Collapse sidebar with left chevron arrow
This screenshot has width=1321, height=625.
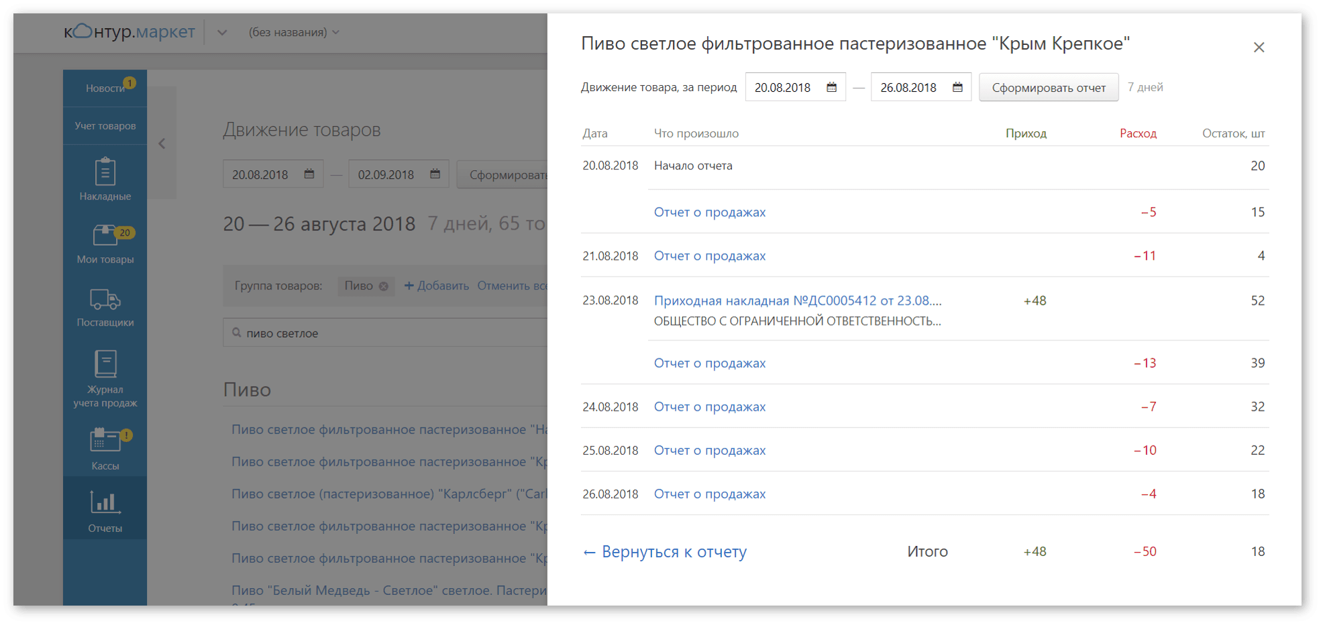point(162,143)
